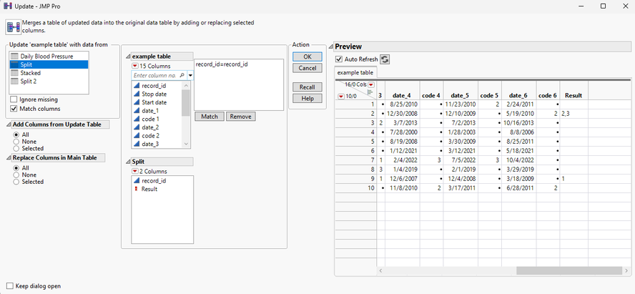Click the date_6 column header in preview
635x294 pixels.
tap(518, 96)
